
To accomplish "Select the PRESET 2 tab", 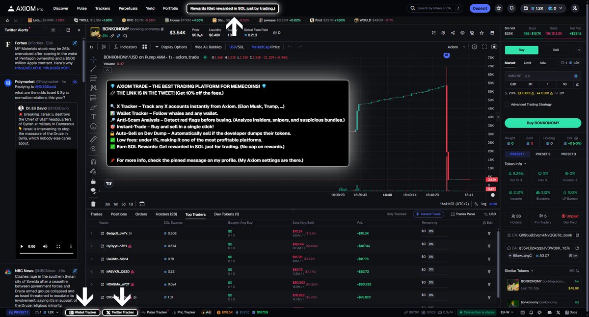I will point(542,154).
